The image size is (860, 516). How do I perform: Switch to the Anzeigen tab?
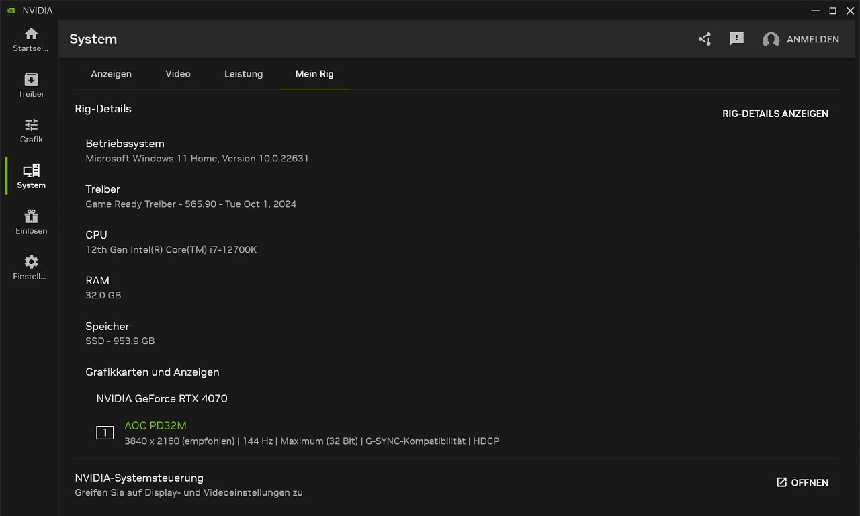(112, 74)
